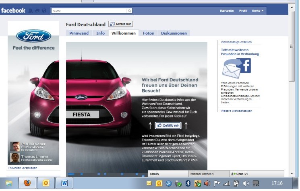
Task: Click the vertical scrollbar thumb
Action: tap(292, 46)
